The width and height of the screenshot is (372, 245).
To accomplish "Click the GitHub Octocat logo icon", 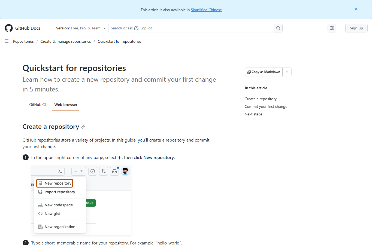I will [9, 28].
